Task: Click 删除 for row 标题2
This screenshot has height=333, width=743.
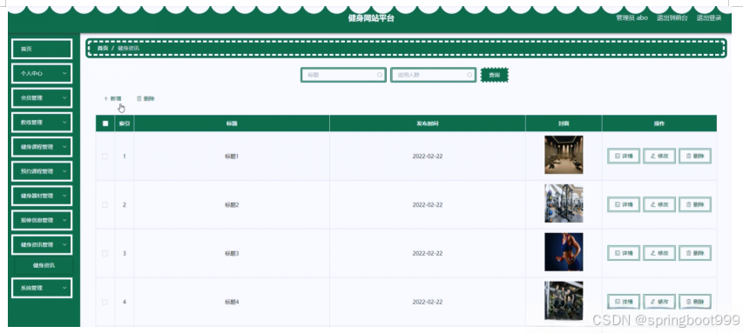Action: [x=695, y=205]
